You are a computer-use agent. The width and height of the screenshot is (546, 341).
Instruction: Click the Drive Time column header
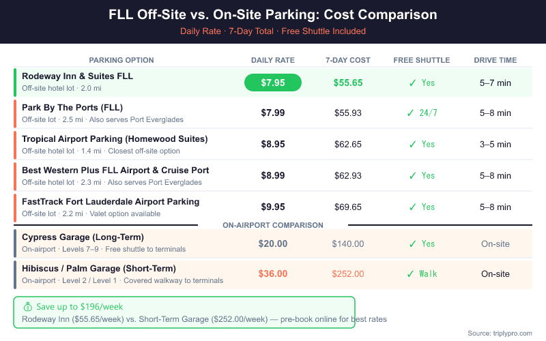click(x=495, y=60)
